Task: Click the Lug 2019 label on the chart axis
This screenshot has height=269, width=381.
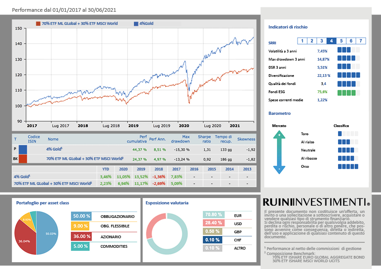Action: coord(162,126)
